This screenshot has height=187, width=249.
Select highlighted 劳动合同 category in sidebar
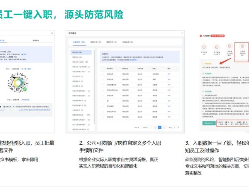click(81, 52)
